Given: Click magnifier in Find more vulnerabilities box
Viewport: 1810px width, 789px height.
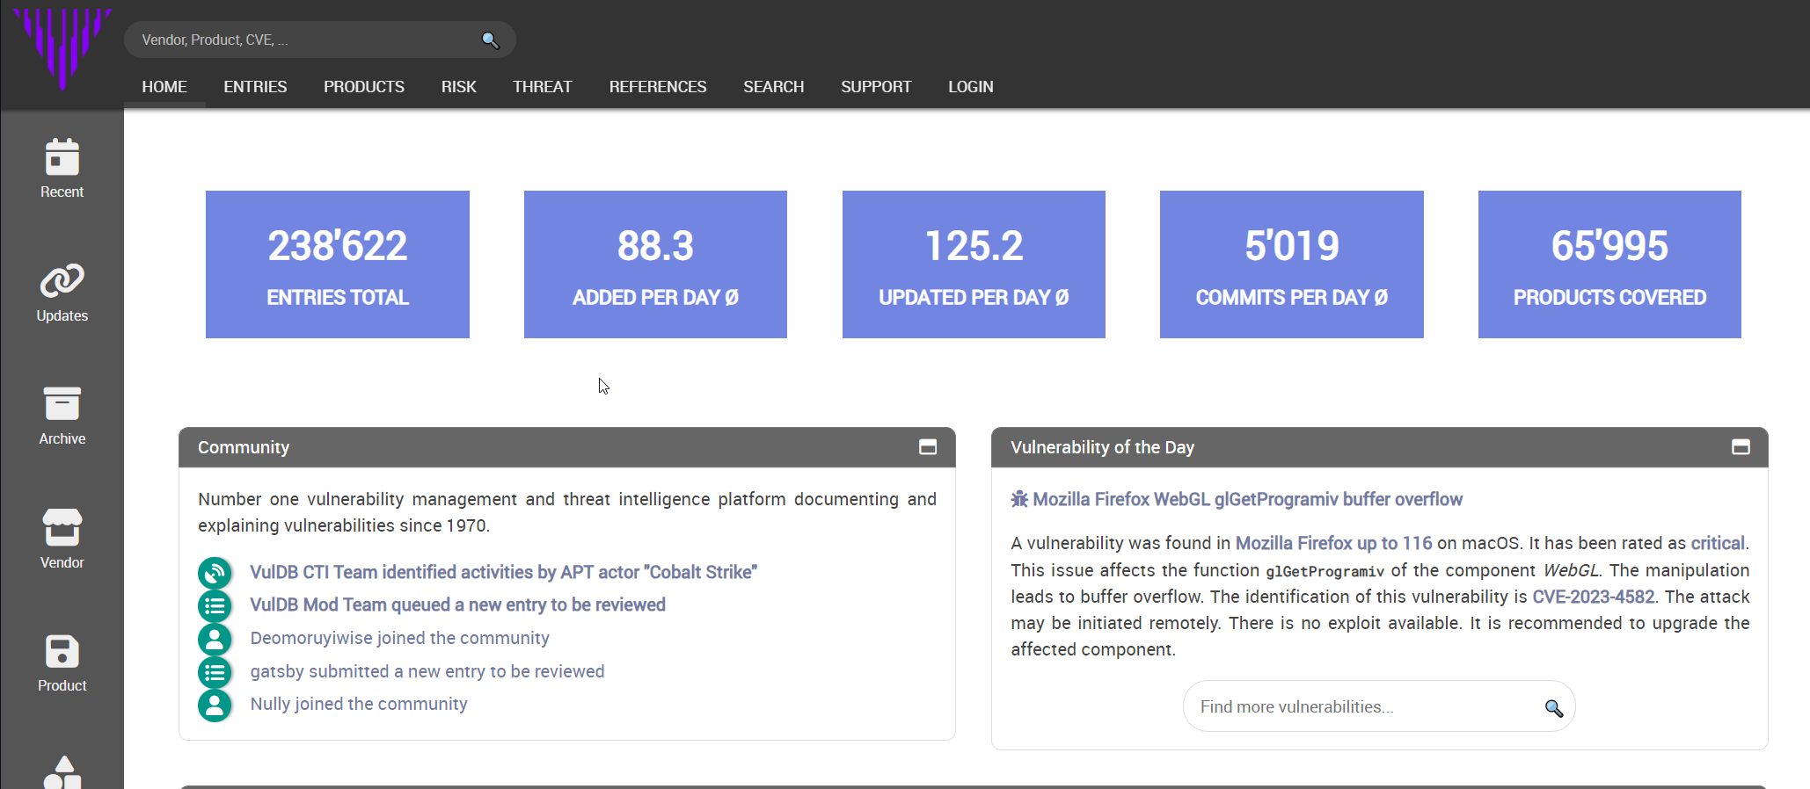Looking at the screenshot, I should 1553,708.
